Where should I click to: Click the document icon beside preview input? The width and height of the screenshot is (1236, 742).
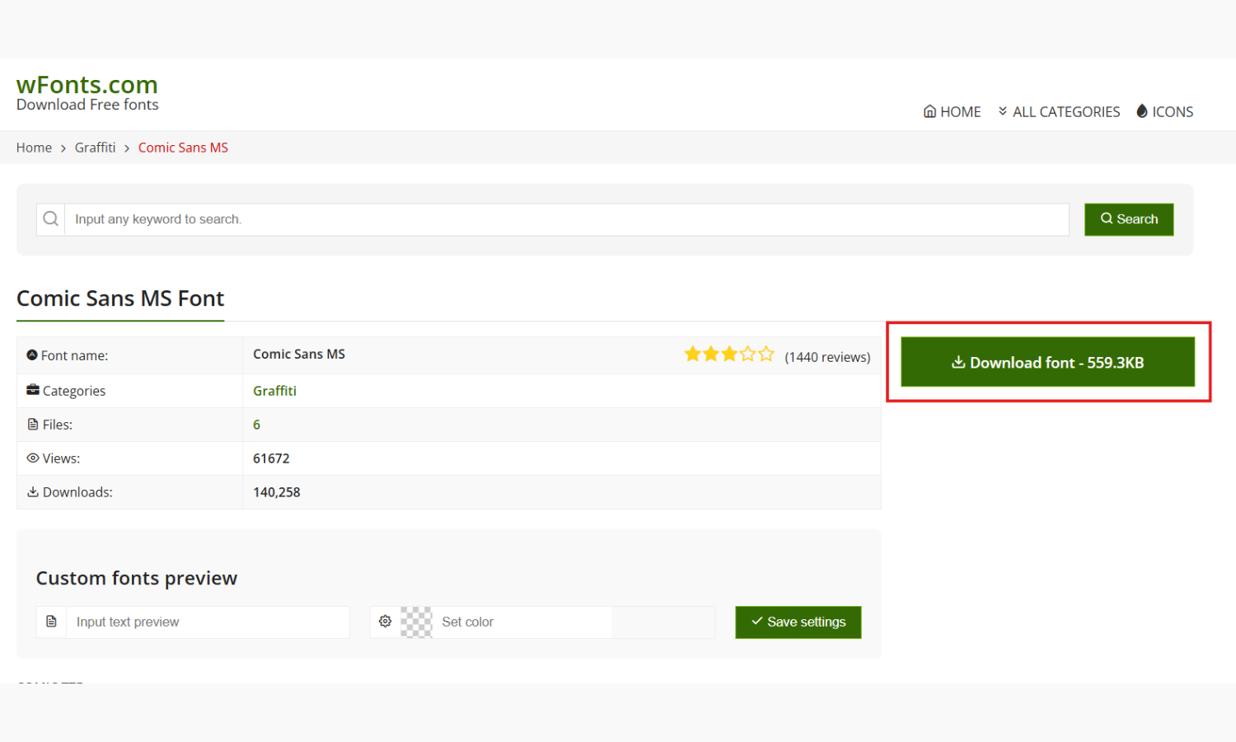(51, 622)
